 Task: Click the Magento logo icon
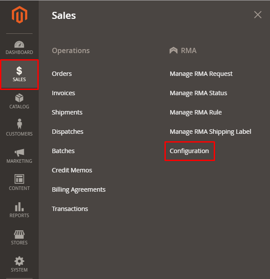click(19, 16)
